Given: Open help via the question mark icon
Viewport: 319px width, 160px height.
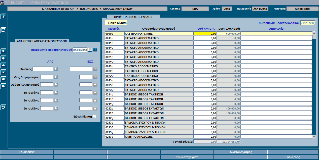Looking at the screenshot, I should coord(3,17).
